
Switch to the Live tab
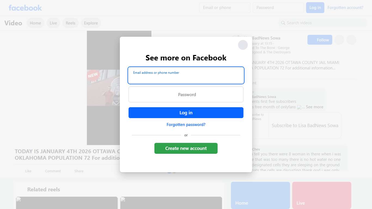pos(53,23)
